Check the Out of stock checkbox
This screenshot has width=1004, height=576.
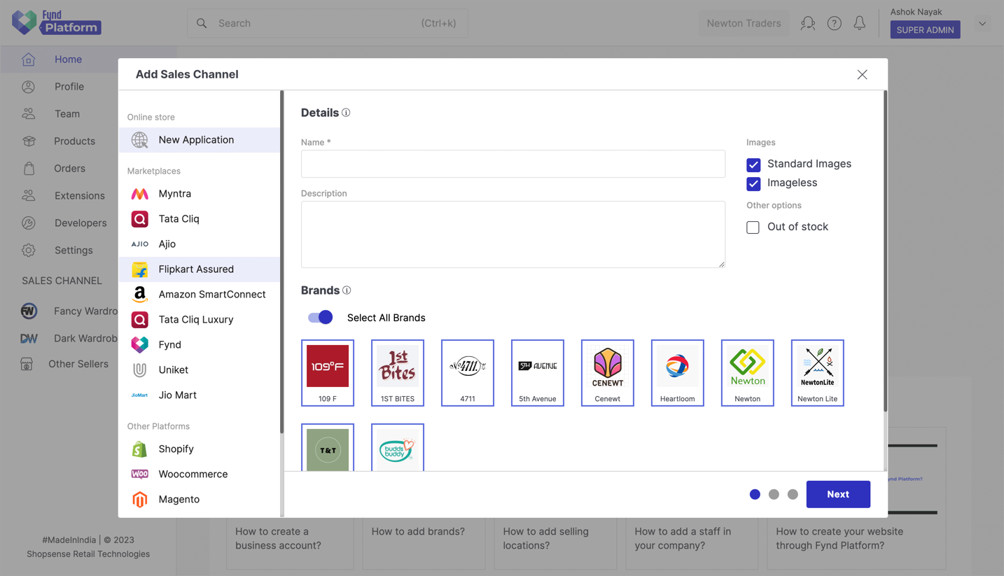753,227
